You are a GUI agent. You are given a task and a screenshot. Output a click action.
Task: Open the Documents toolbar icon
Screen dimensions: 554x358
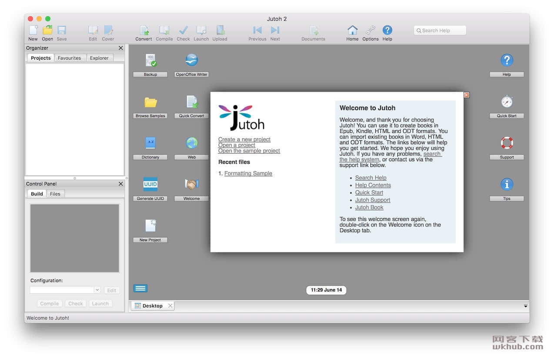(314, 30)
